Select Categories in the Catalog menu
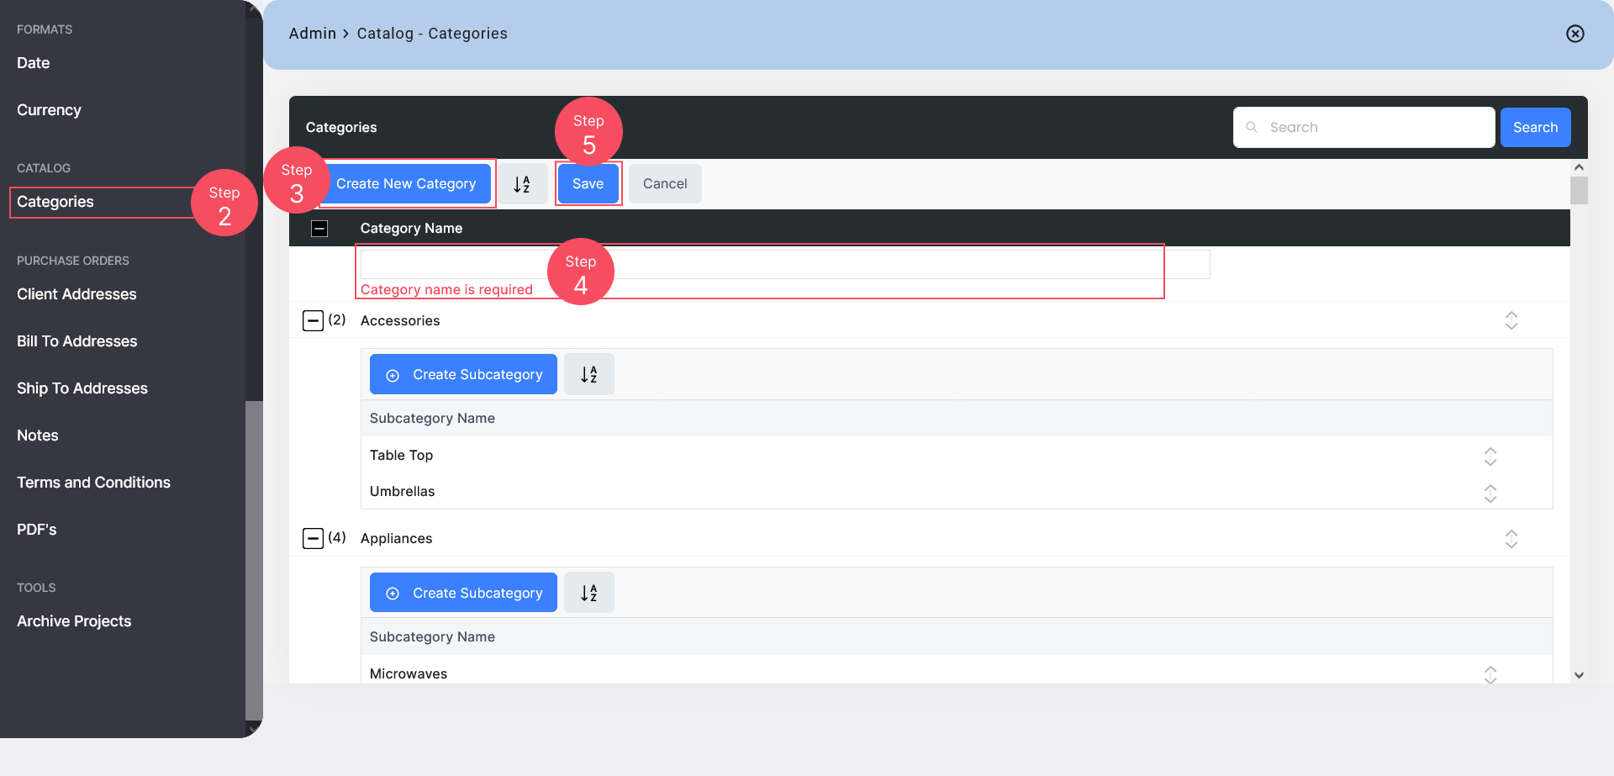Image resolution: width=1614 pixels, height=776 pixels. click(x=55, y=202)
